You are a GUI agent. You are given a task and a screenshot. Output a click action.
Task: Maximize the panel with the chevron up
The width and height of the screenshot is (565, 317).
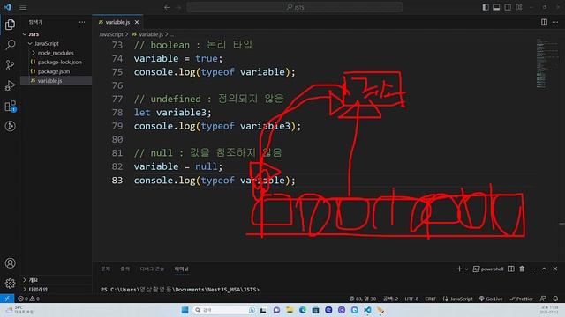(x=544, y=269)
